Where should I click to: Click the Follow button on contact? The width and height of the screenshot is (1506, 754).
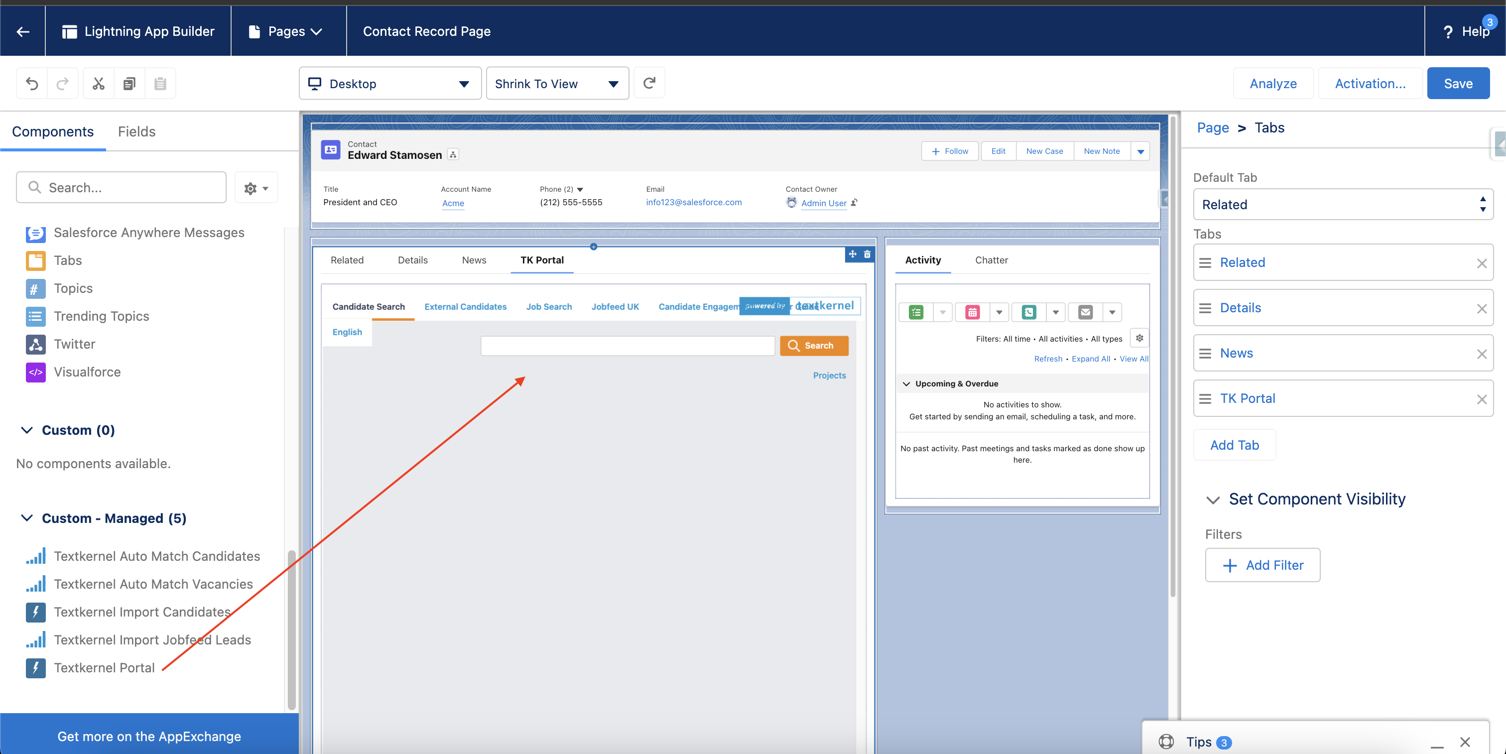[x=949, y=151]
